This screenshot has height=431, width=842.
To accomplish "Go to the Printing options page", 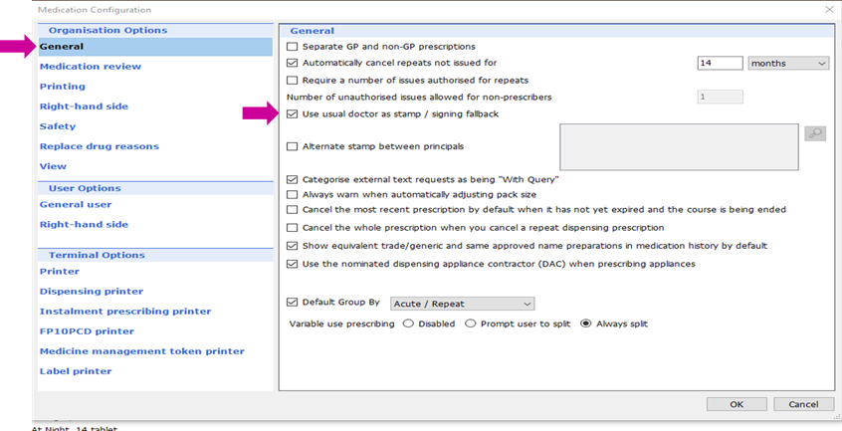I will 63,87.
